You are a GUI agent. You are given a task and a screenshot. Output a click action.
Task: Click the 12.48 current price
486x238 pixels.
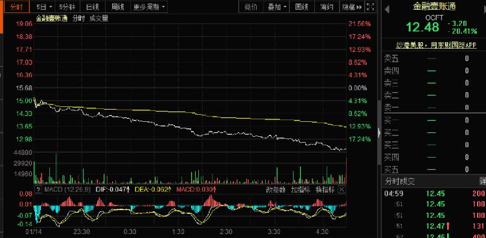point(422,27)
